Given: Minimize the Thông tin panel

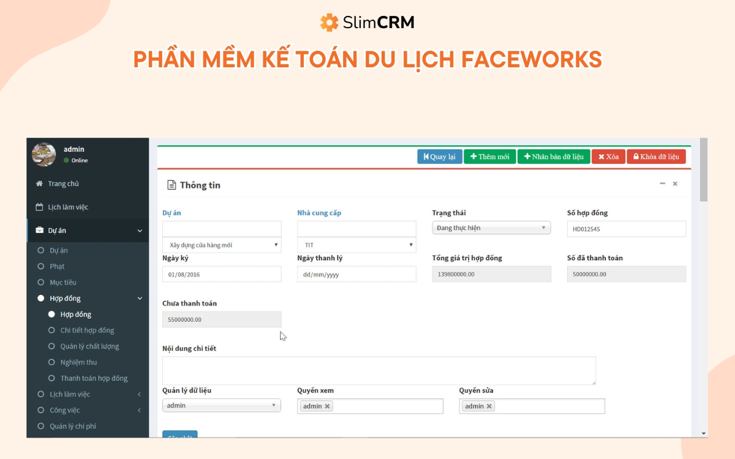Looking at the screenshot, I should [x=662, y=184].
